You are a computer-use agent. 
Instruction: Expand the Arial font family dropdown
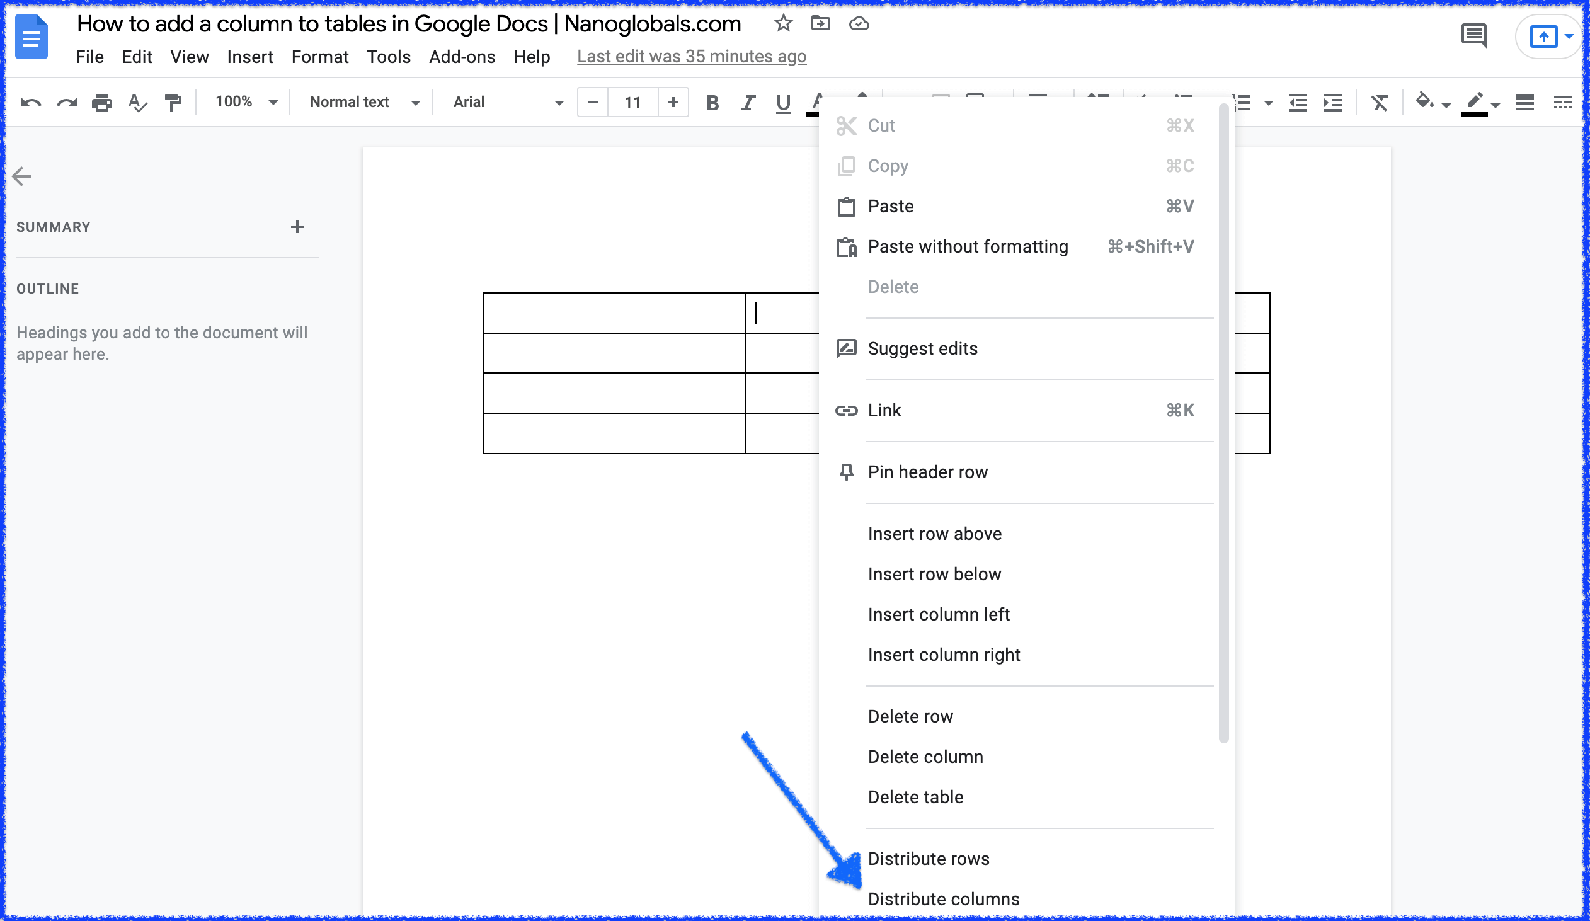559,102
